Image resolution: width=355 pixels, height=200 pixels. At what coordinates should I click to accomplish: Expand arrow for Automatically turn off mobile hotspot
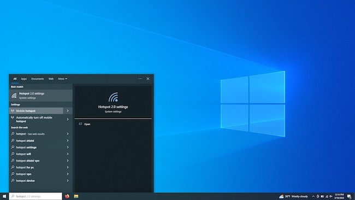click(68, 119)
